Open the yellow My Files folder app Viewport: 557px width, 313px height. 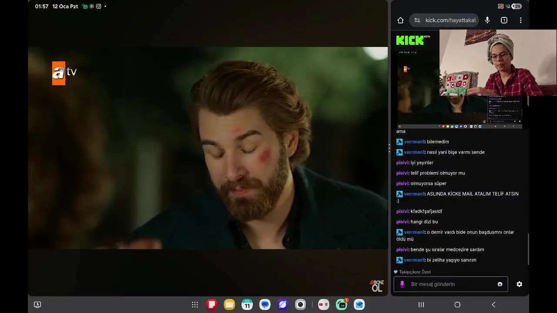pyautogui.click(x=229, y=305)
